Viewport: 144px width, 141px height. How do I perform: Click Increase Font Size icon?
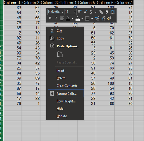[x=79, y=12]
